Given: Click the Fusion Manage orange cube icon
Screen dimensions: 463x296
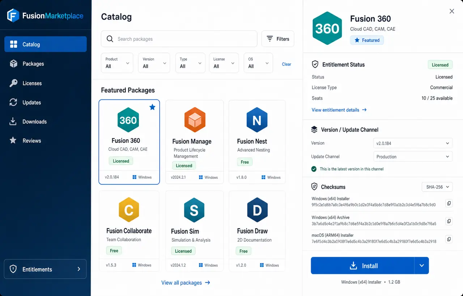Looking at the screenshot, I should click(x=195, y=120).
